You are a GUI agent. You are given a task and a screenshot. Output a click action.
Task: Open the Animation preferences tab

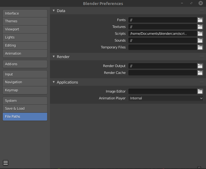tap(25, 53)
